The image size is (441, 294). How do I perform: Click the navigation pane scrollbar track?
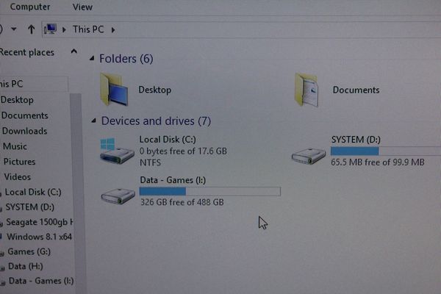coord(79,193)
